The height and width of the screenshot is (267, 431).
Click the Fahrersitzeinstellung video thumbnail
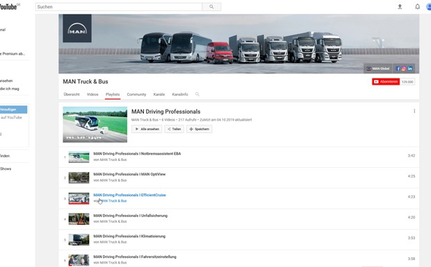[79, 260]
